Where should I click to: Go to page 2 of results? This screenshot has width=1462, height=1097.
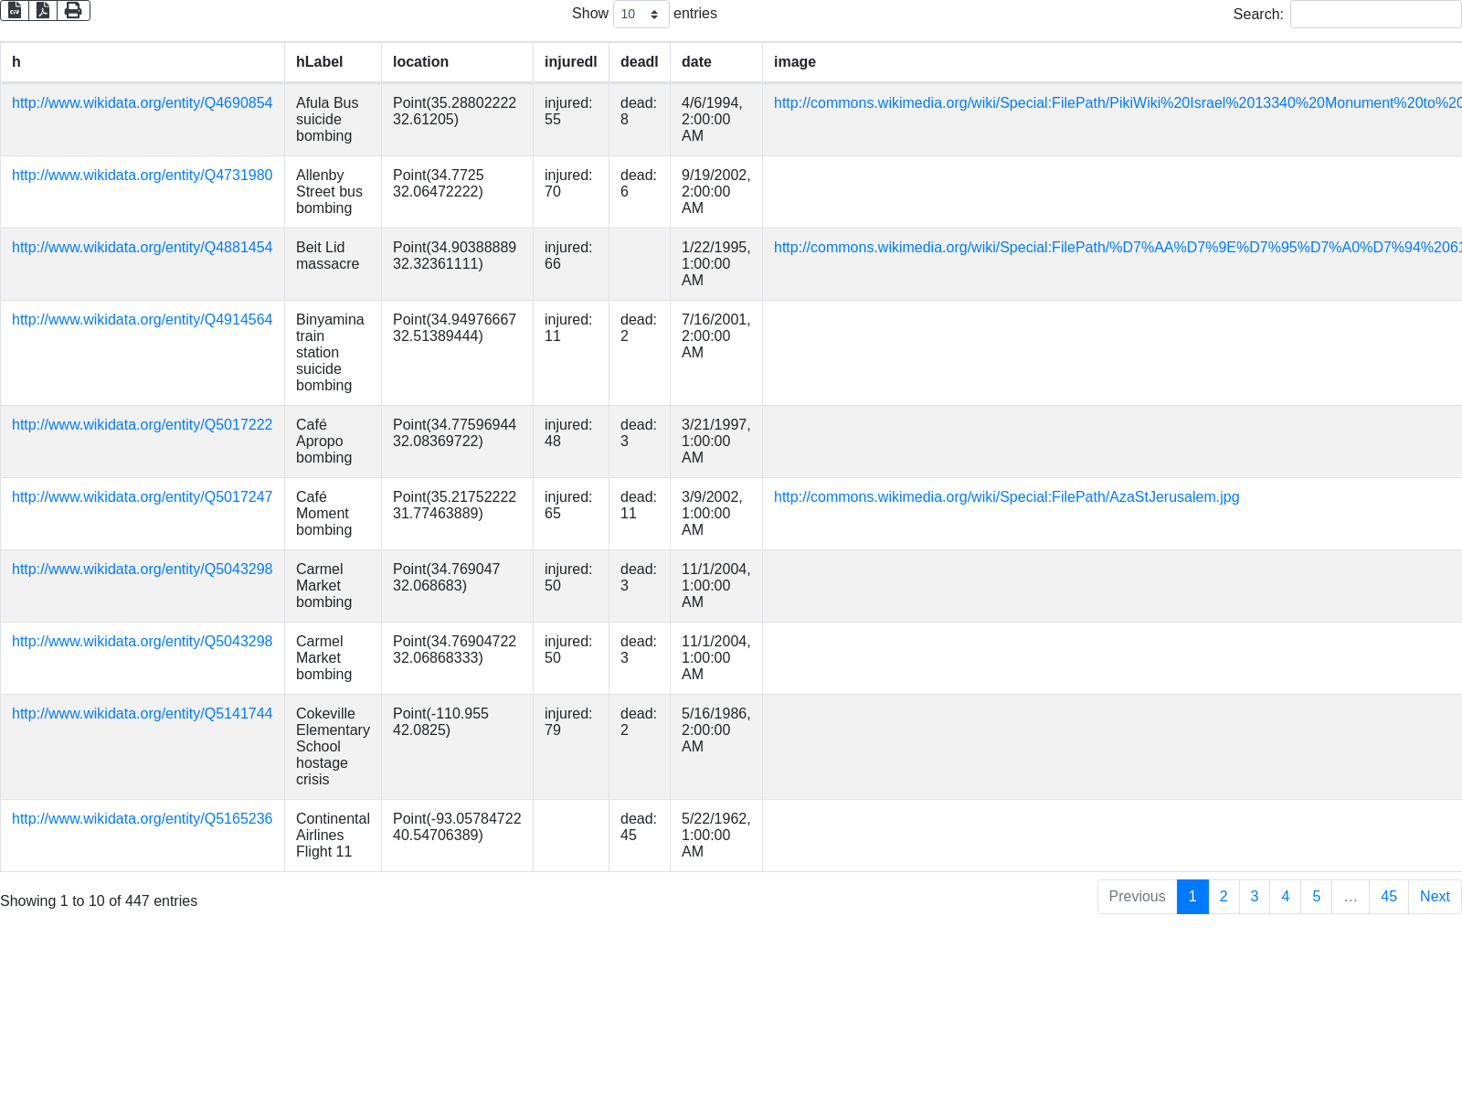[x=1224, y=897]
